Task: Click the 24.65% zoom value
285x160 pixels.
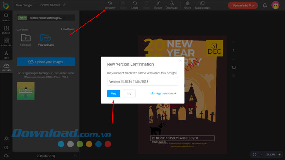Action: click(271, 154)
